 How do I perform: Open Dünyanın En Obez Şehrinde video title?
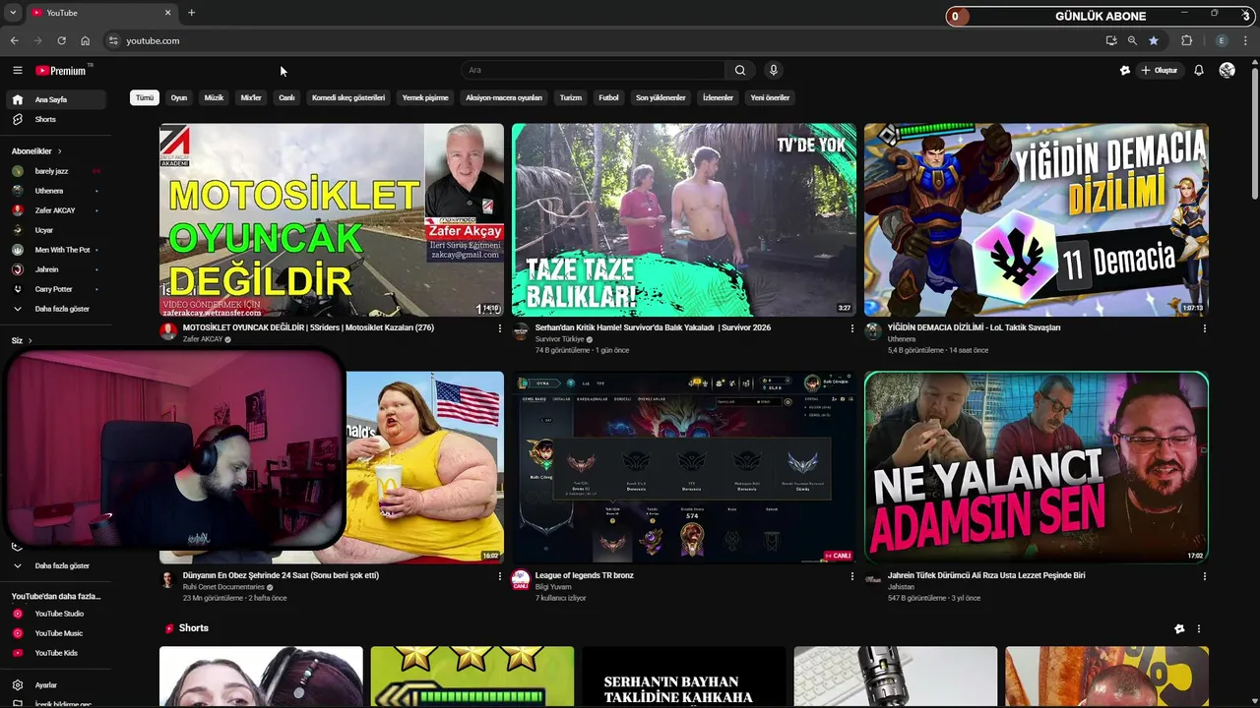pos(281,575)
